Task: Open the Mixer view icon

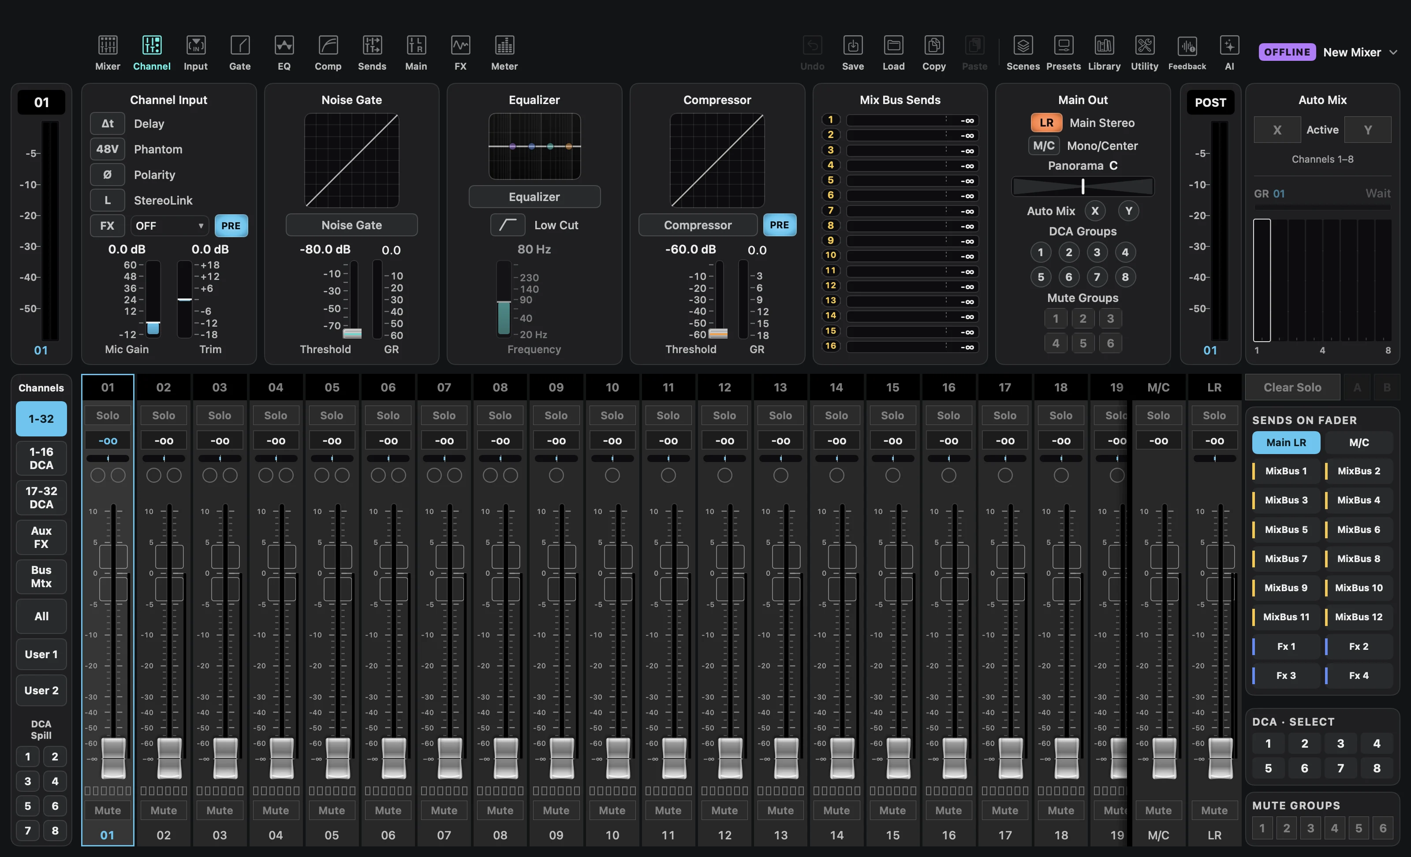Action: pos(108,45)
